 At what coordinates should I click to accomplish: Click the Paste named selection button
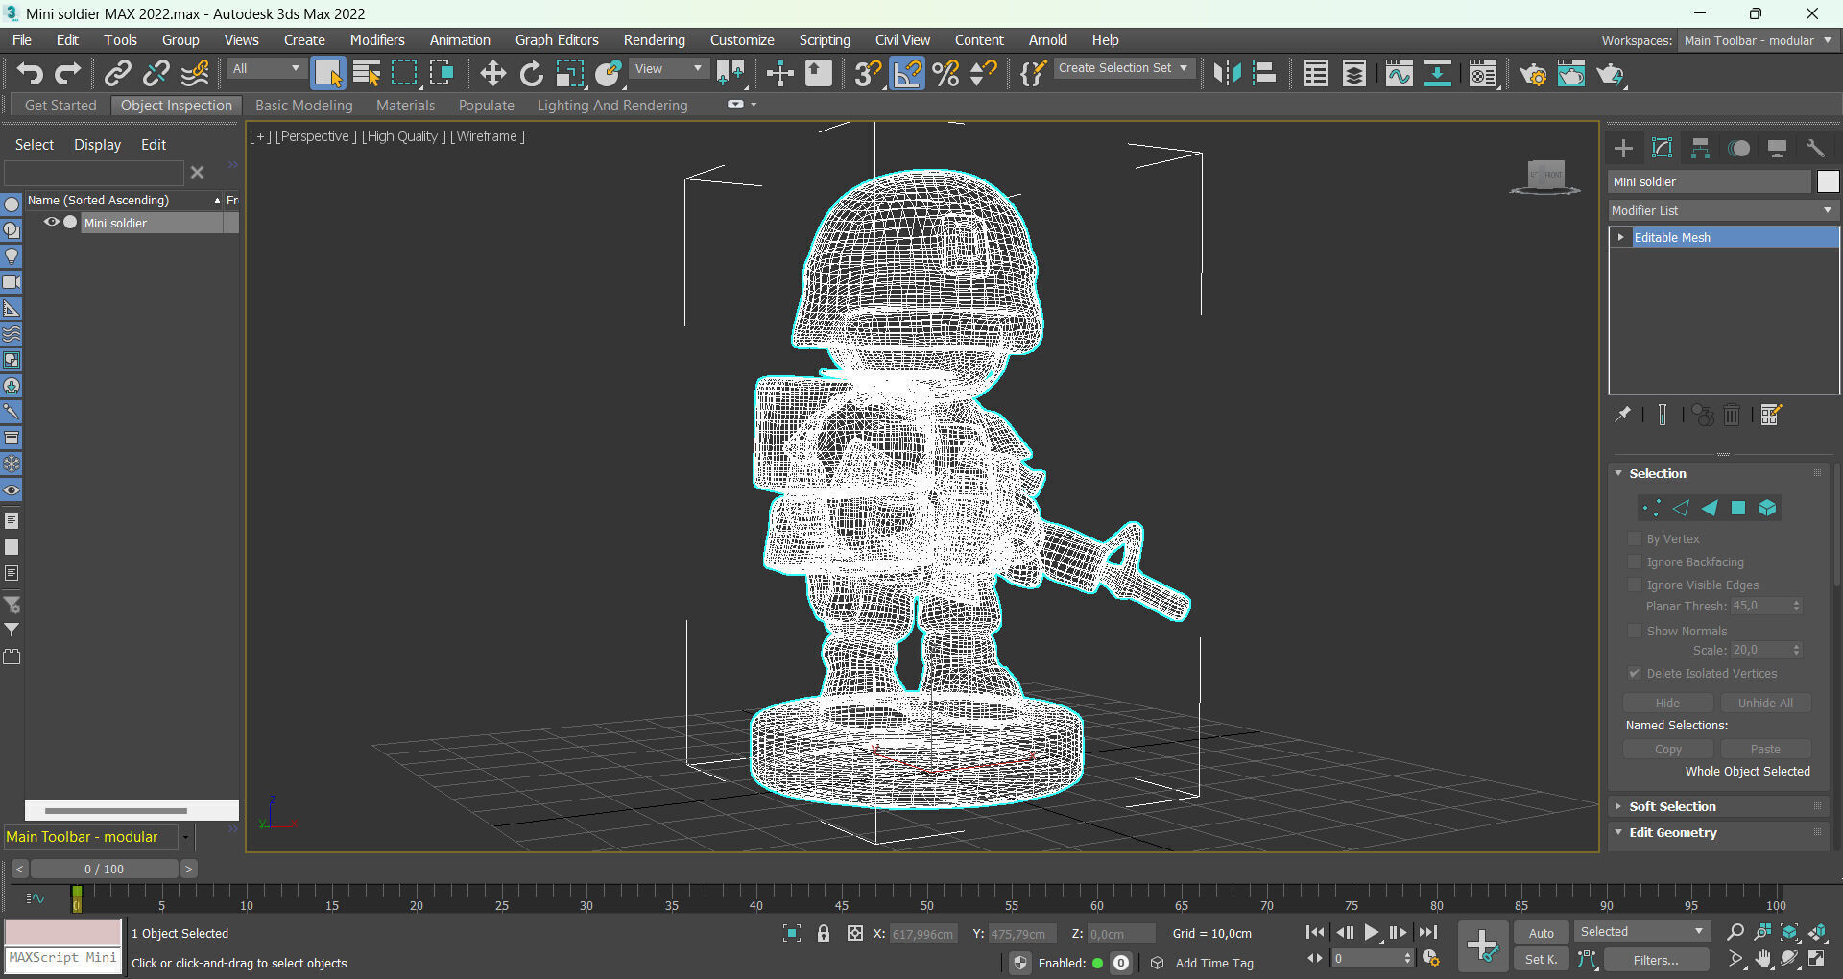coord(1765,749)
